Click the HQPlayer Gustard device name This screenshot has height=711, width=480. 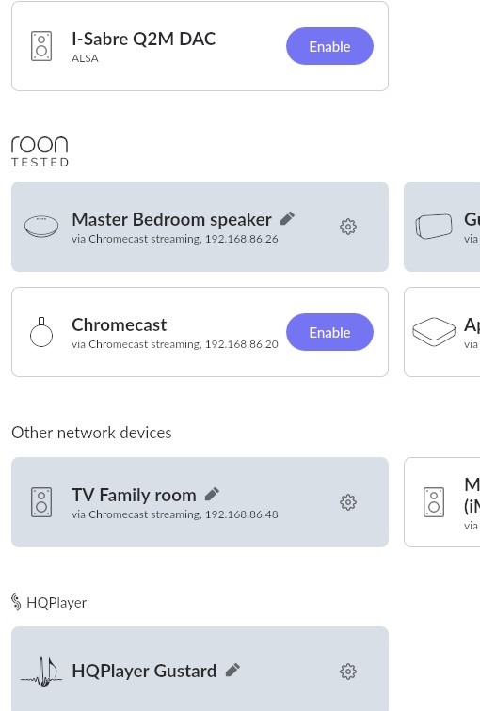144,671
